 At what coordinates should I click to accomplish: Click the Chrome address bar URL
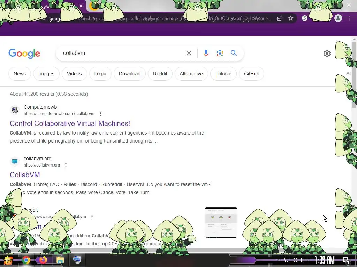click(x=159, y=18)
